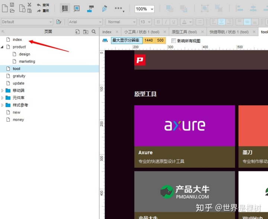
Task: Click the Align Left distribution icon
Action: pos(239,8)
